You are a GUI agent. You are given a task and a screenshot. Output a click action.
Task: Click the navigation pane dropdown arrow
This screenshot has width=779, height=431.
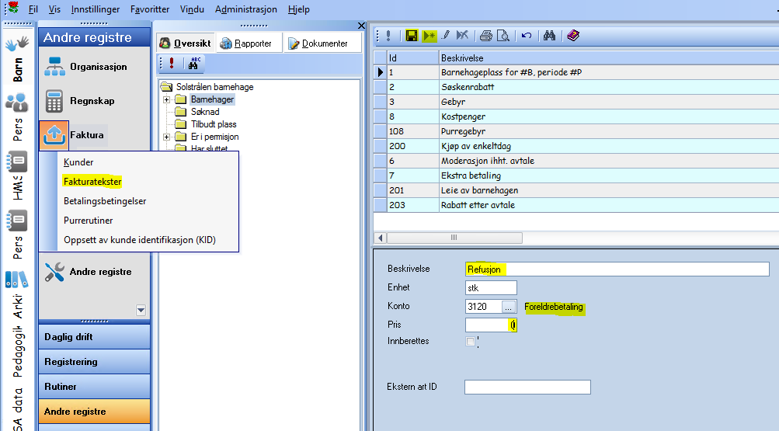click(x=141, y=311)
